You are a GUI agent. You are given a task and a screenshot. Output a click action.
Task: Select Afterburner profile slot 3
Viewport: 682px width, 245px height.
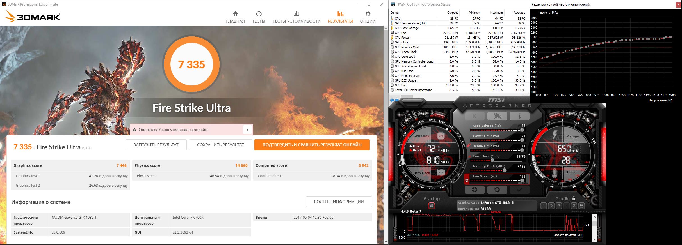pos(559,206)
